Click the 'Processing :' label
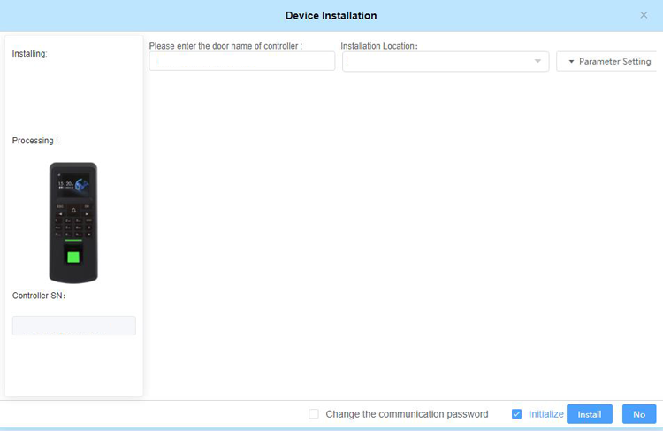Viewport: 663px width, 431px height. click(34, 141)
